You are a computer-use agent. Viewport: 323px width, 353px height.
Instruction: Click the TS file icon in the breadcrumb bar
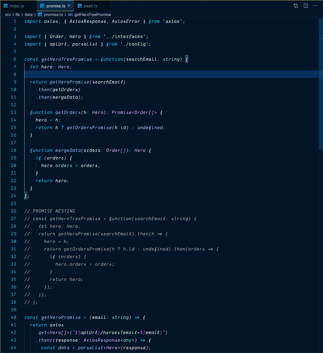coord(40,15)
